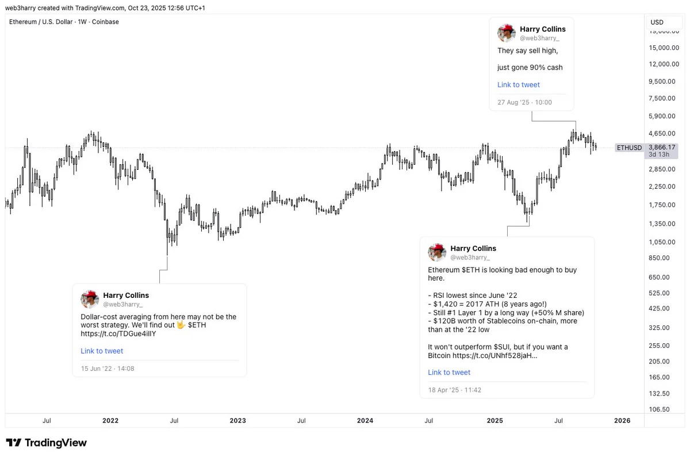Image resolution: width=690 pixels, height=458 pixels.
Task: Click the 3,866.17 current price tag
Action: [662, 148]
